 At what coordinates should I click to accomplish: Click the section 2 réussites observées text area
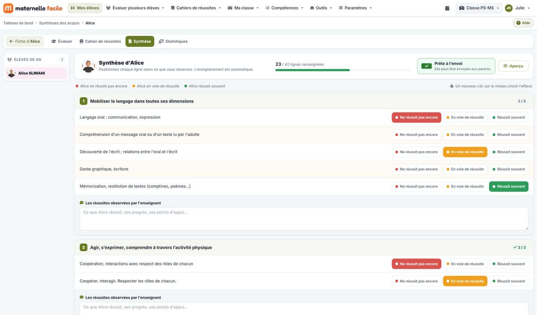click(x=304, y=308)
